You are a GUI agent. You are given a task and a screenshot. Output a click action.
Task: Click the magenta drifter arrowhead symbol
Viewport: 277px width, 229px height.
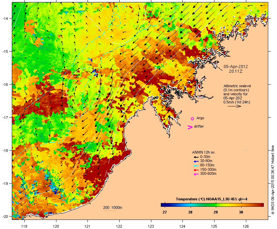(190, 127)
